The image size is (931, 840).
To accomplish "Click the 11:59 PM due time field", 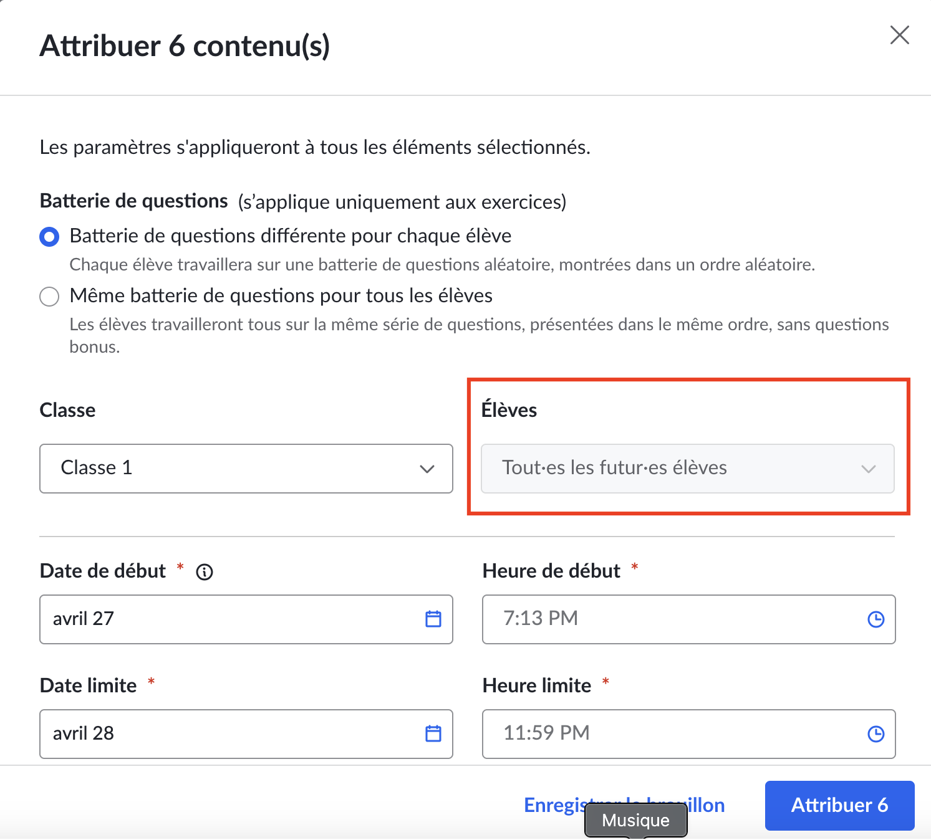I will click(689, 734).
